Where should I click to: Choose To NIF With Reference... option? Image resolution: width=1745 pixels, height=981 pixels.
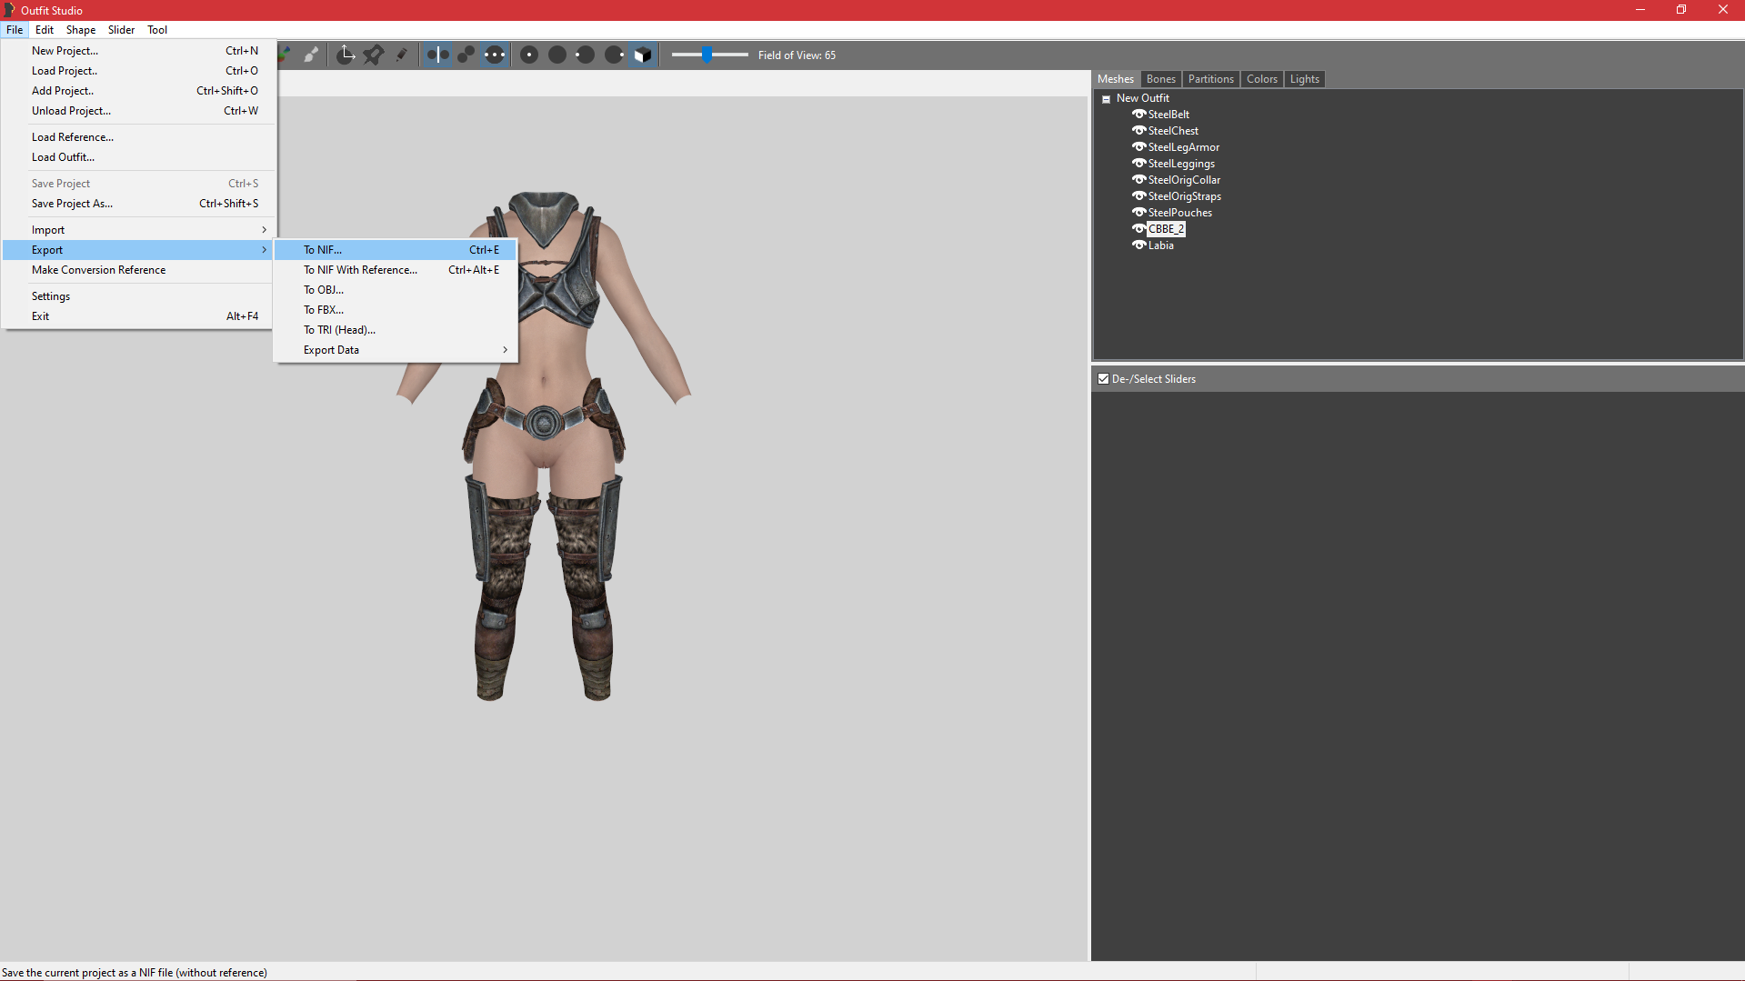[396, 270]
